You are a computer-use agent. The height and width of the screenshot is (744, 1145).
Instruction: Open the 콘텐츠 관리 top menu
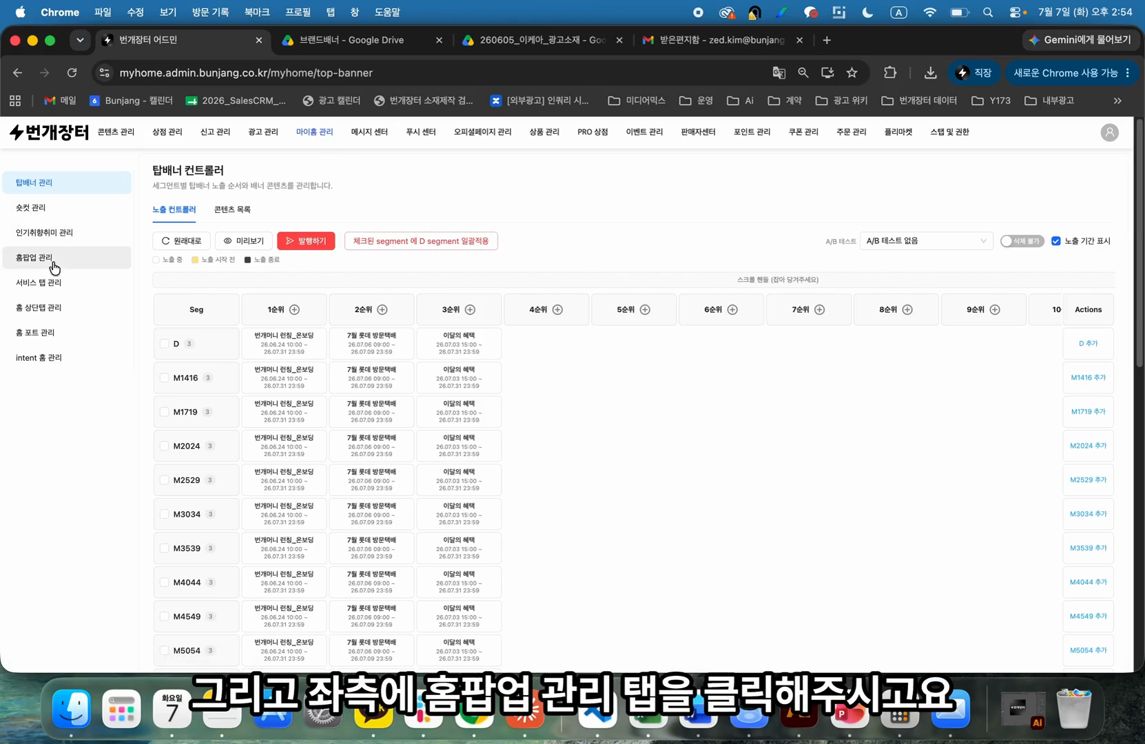pos(116,132)
